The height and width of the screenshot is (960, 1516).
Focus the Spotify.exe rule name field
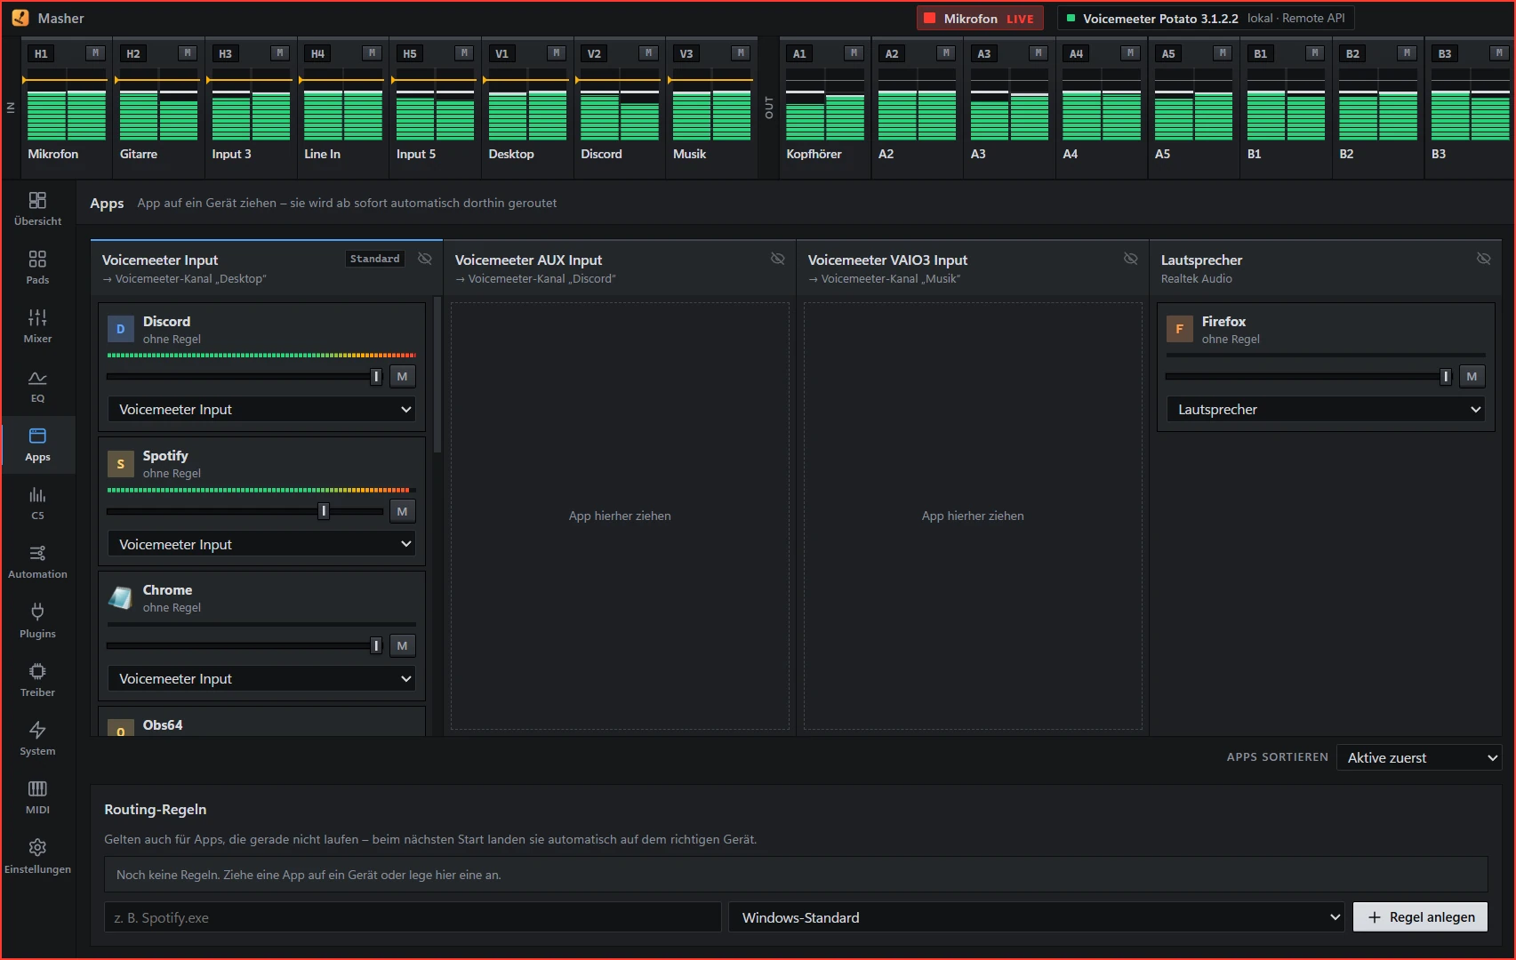(x=413, y=917)
